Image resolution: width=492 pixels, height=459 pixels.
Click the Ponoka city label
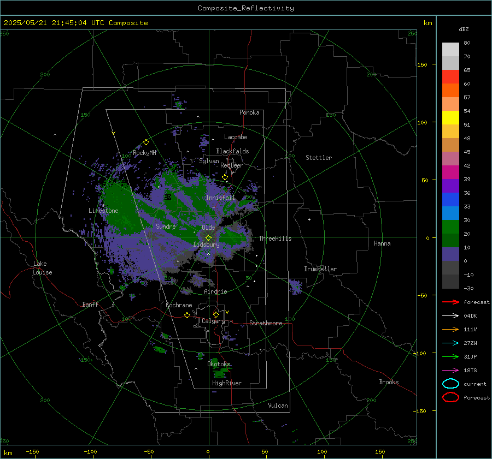click(249, 112)
